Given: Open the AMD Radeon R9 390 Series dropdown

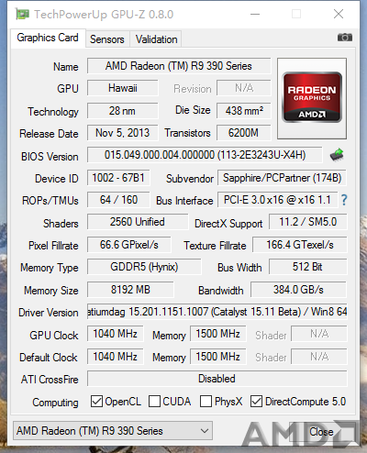Looking at the screenshot, I should coord(113,431).
